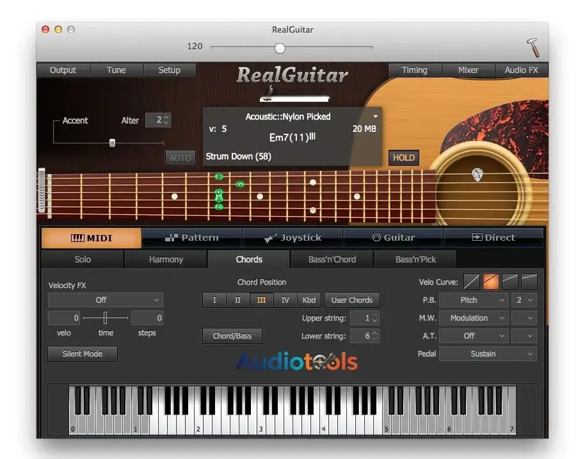The image size is (585, 459).
Task: Select the MIDI tab with keyboard icon
Action: (x=90, y=237)
